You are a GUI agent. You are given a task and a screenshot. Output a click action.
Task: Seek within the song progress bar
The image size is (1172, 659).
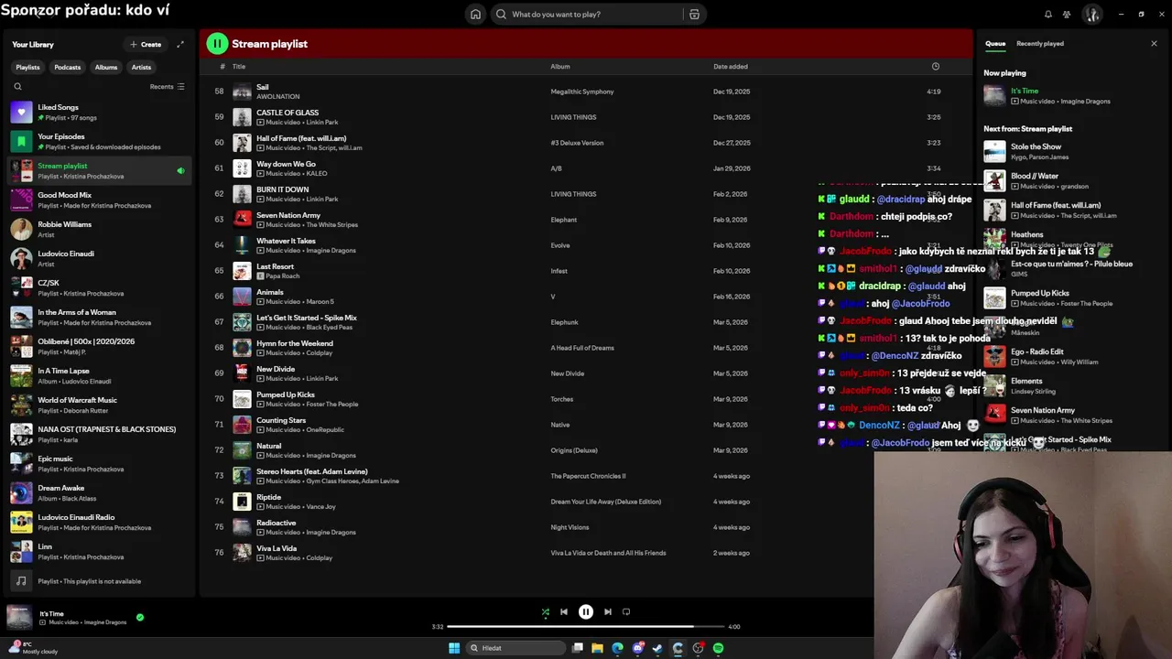pos(586,627)
